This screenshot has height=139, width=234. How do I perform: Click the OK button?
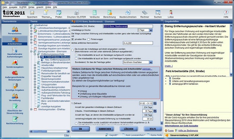(81, 129)
